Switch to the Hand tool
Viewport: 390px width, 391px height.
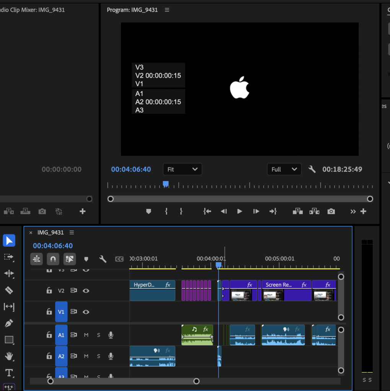click(9, 356)
